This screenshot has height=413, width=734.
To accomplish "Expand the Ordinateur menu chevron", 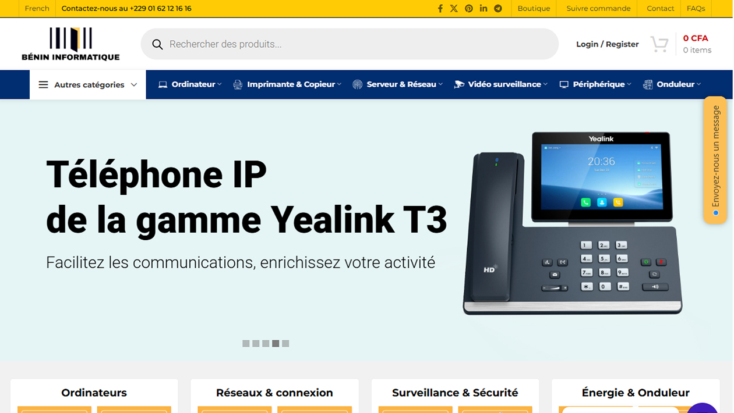I will [220, 84].
